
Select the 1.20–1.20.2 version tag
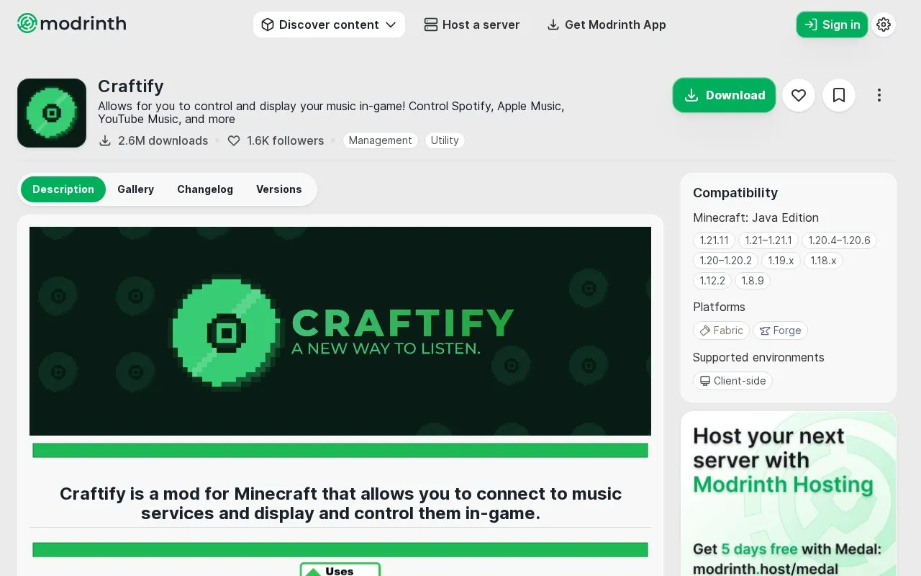725,261
